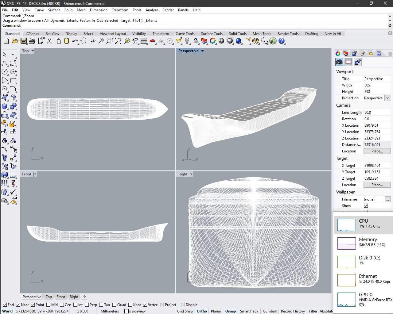Select the Polyline tool in left sidebar

click(x=5, y=63)
